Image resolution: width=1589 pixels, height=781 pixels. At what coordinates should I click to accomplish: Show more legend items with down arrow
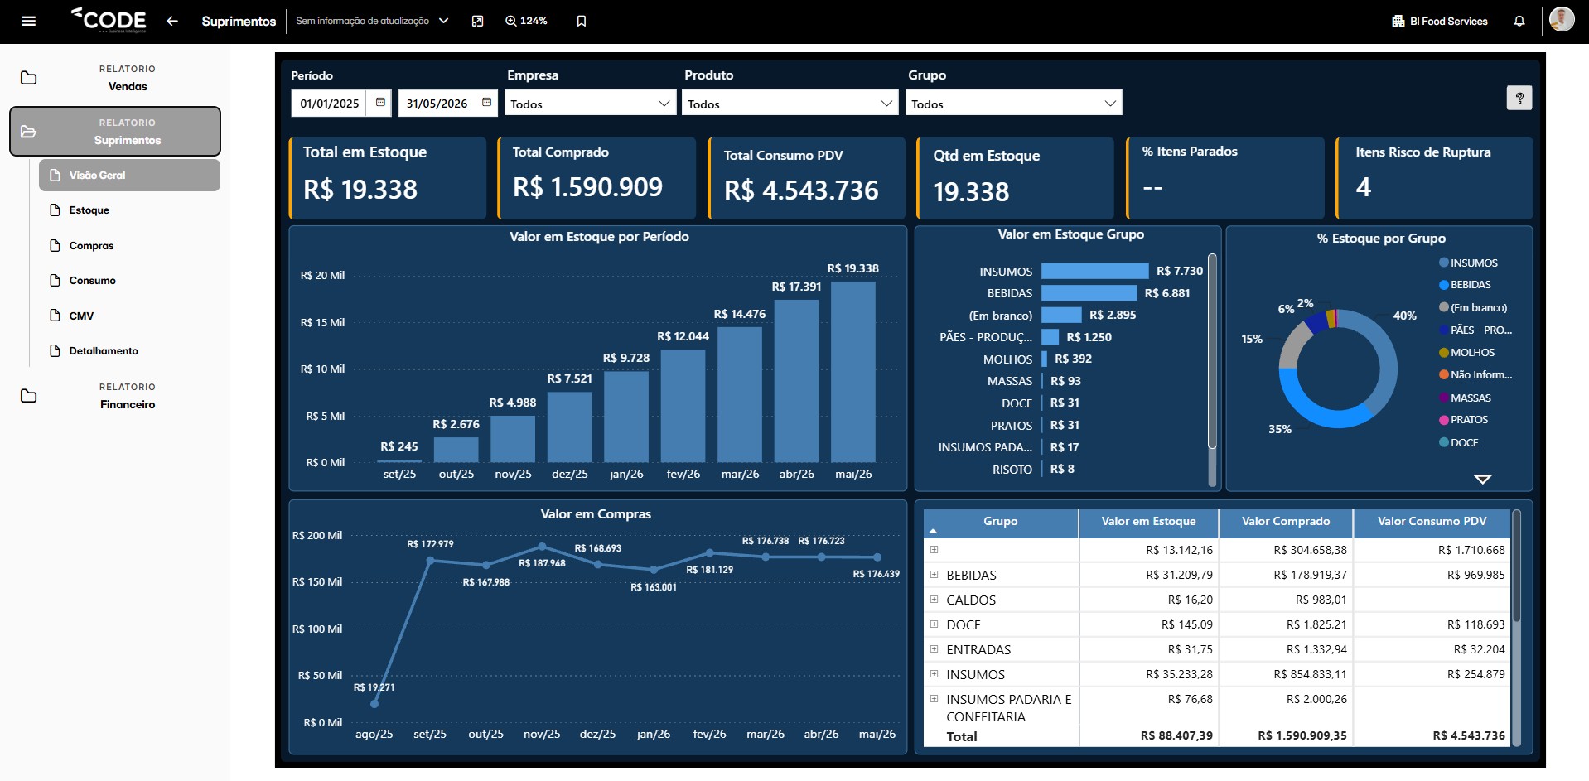pos(1482,479)
